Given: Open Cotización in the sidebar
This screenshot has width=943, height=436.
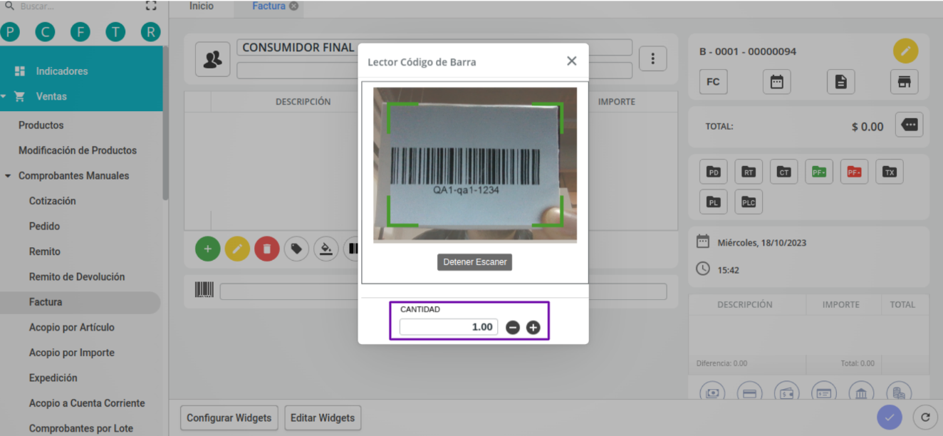Looking at the screenshot, I should 52,201.
